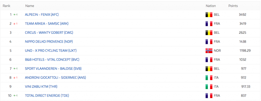
Task: Click the French flag in the Nippo Delko Provence row
Action: (209, 42)
